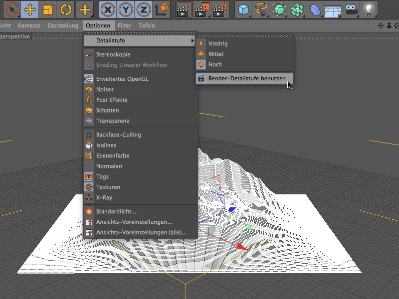Click the red X axis arrow handle

pyautogui.click(x=242, y=246)
